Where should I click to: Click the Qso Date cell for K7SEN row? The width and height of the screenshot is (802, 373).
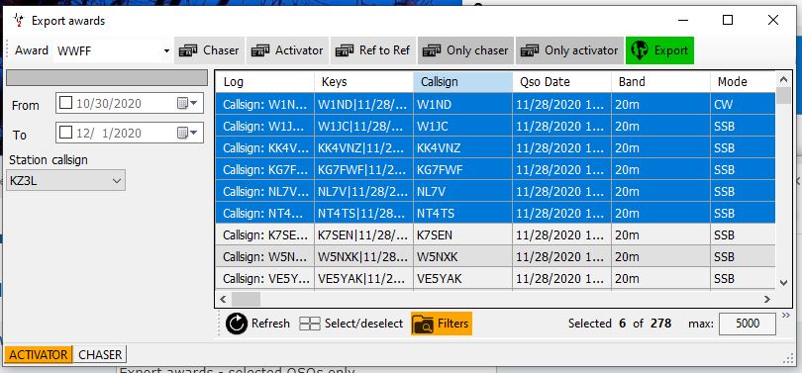point(561,235)
